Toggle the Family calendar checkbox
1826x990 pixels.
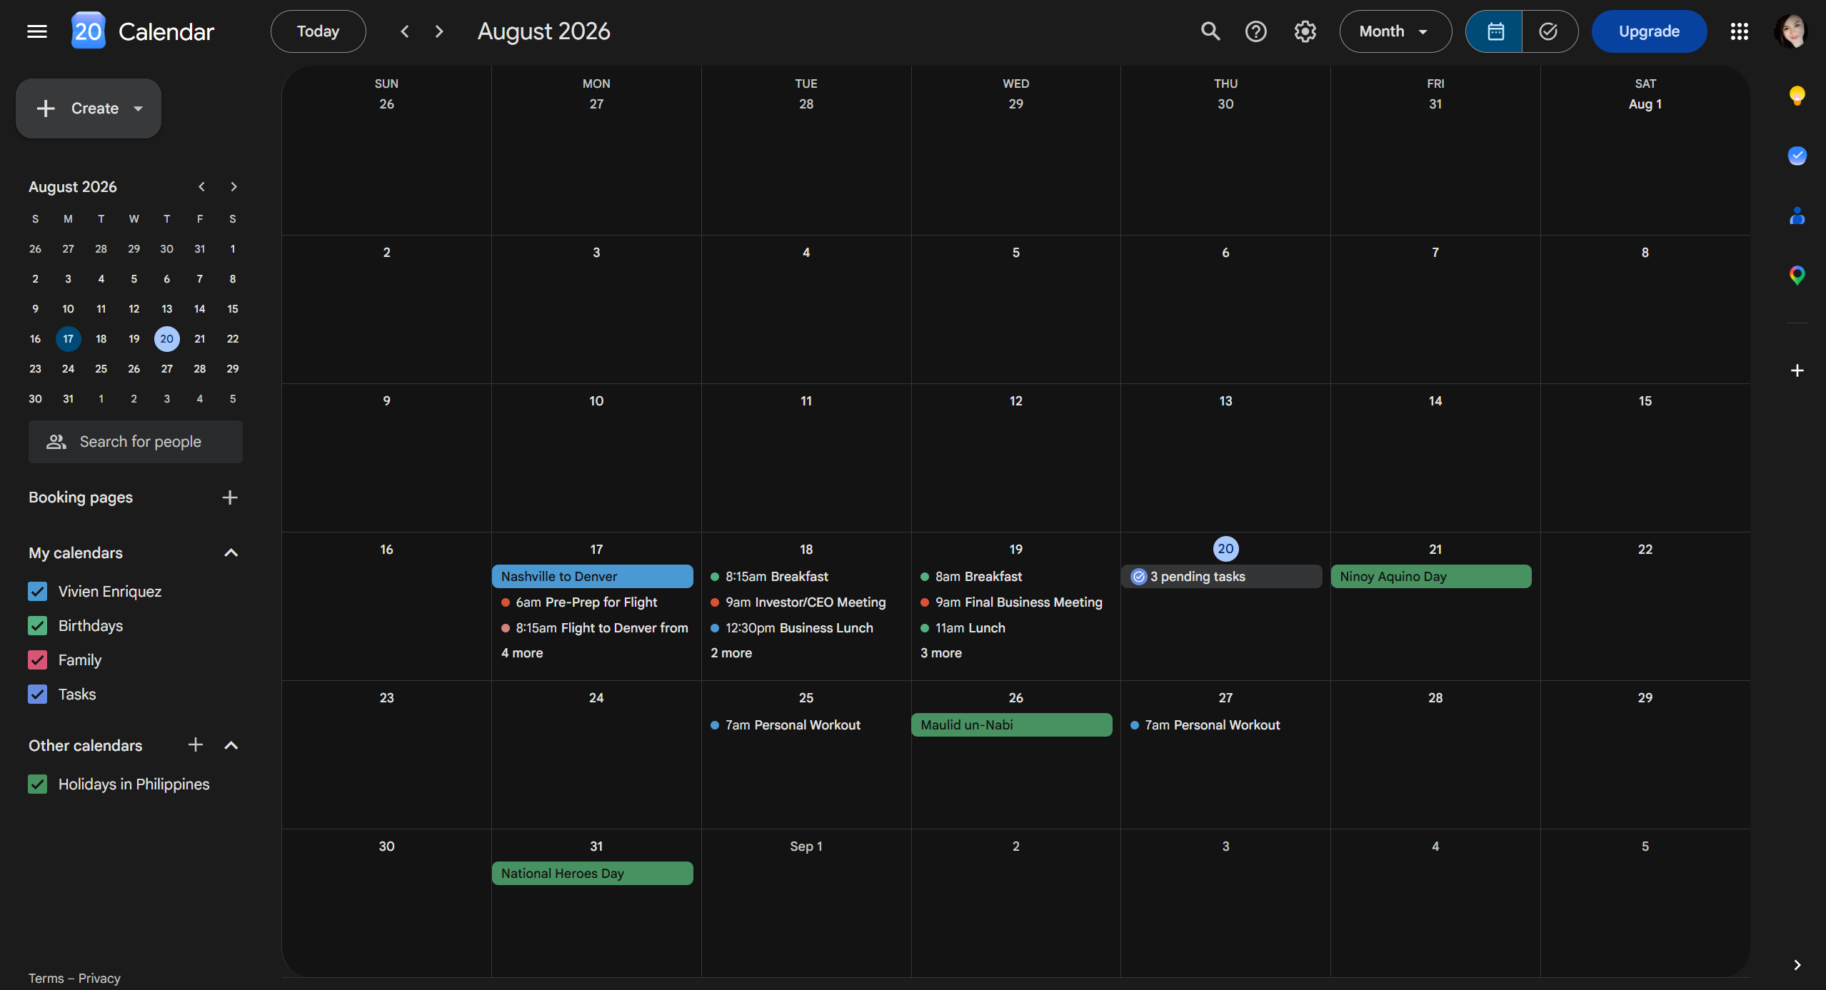pos(38,660)
